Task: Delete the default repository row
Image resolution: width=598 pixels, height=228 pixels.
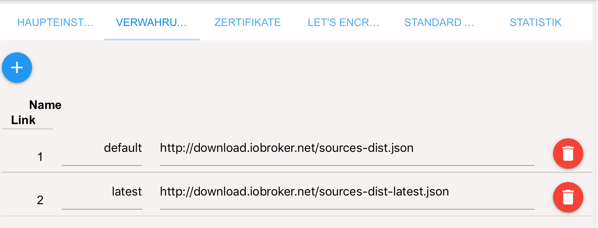Action: click(568, 153)
